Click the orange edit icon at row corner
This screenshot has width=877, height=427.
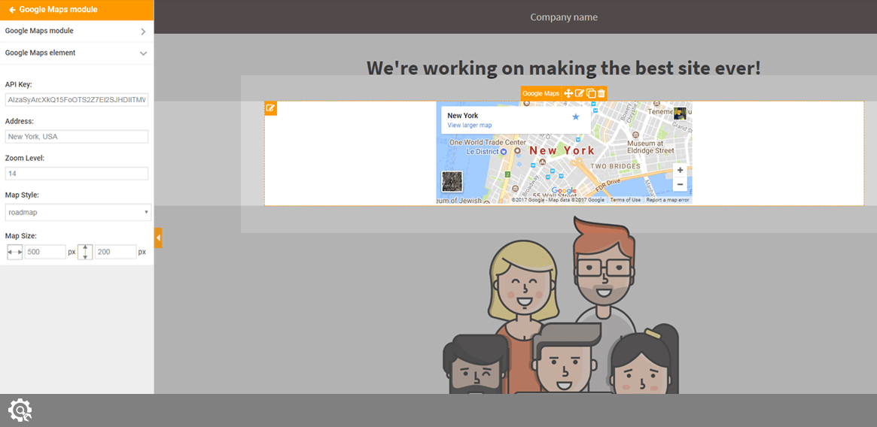point(270,108)
